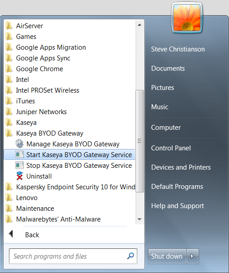Select Kaspersky Endpoint Security 10 label
The height and width of the screenshot is (273, 229).
pyautogui.click(x=76, y=187)
